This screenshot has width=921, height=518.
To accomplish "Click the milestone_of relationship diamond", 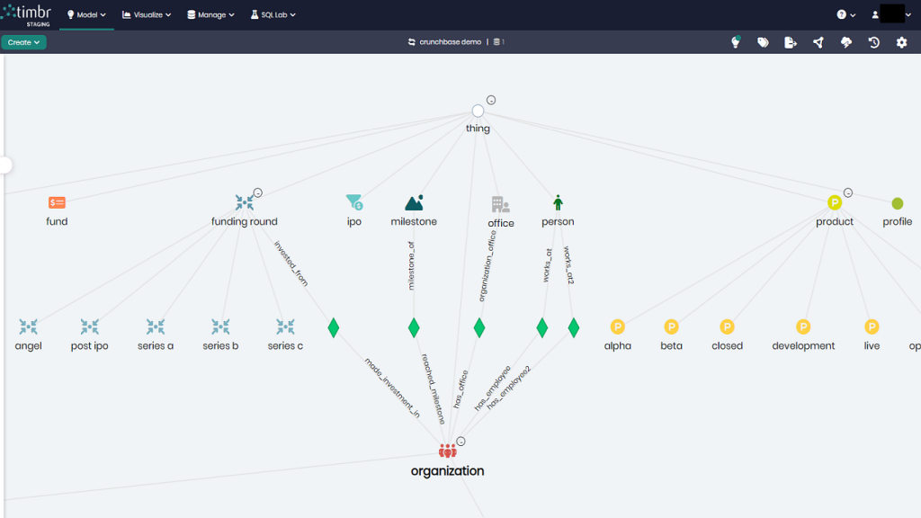I will click(x=414, y=327).
